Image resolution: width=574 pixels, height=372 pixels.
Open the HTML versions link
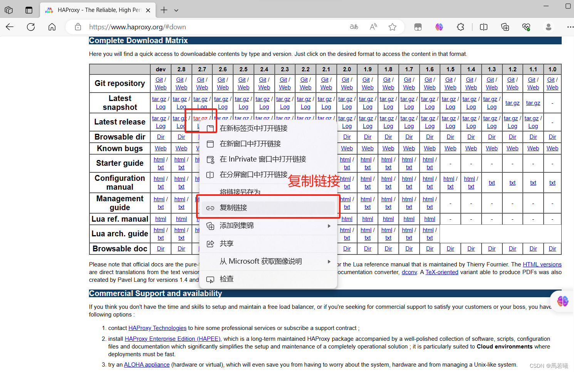pos(542,264)
